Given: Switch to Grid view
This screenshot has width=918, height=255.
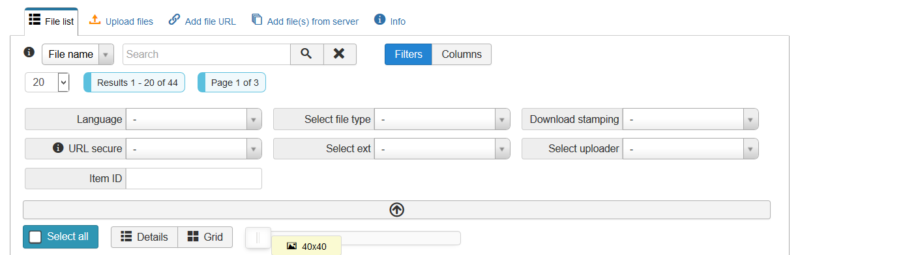Looking at the screenshot, I should tap(205, 237).
